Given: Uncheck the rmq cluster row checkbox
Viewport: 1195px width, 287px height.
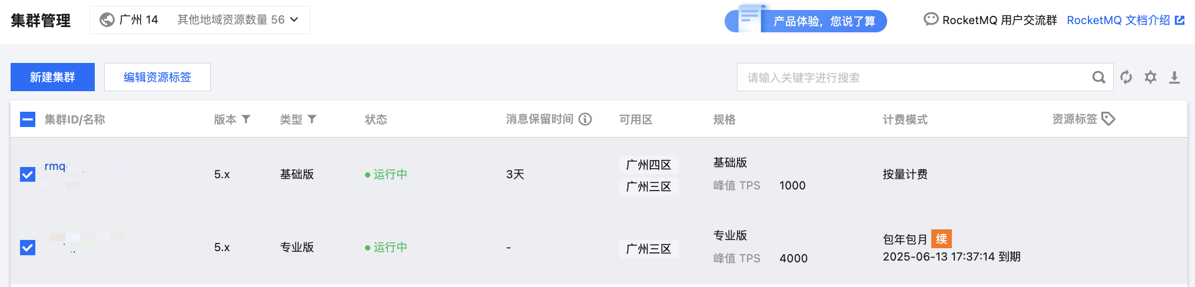Looking at the screenshot, I should [x=28, y=175].
